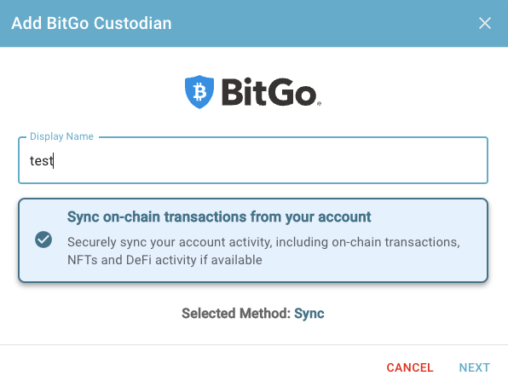
Task: Click the empty area in Display Name box
Action: [x=268, y=160]
